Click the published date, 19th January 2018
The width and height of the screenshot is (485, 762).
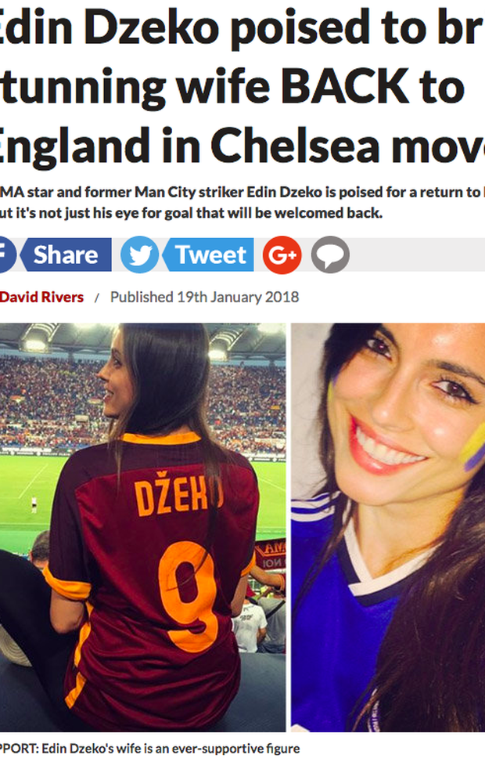tap(204, 297)
